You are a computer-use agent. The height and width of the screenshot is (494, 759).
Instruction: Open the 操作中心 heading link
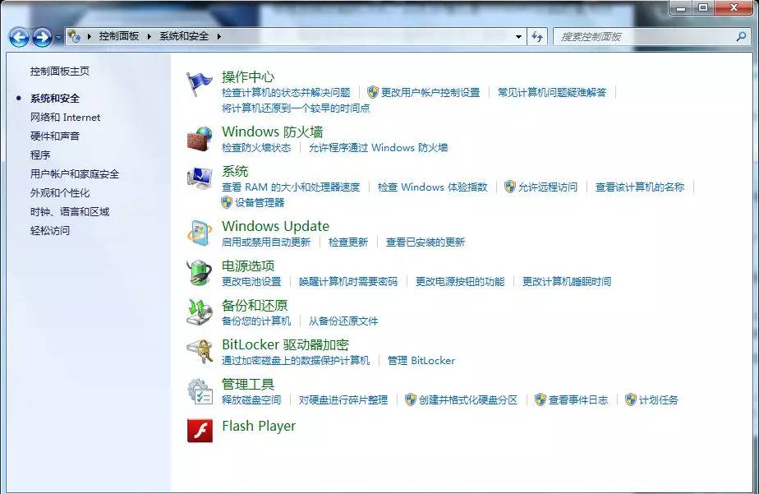click(x=248, y=76)
